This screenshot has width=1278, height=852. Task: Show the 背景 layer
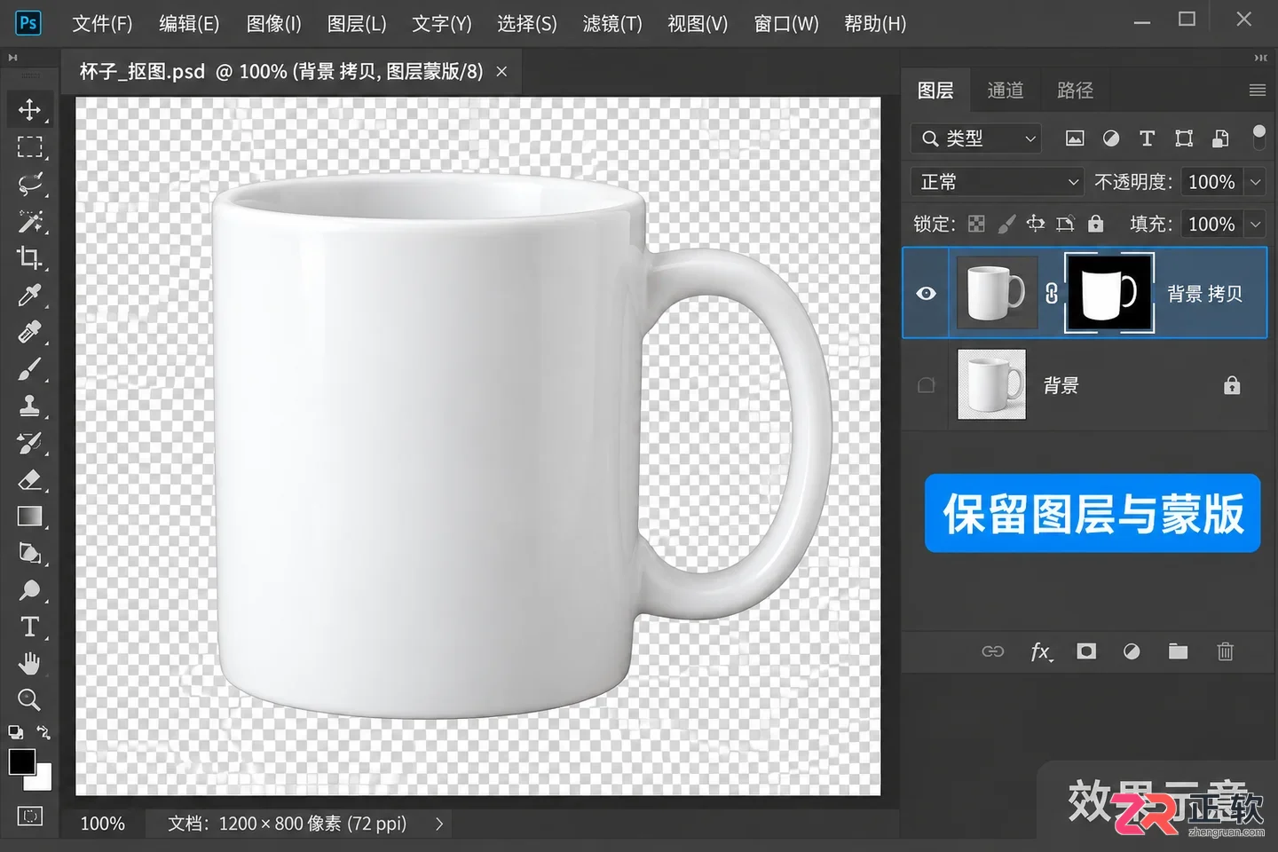point(926,385)
